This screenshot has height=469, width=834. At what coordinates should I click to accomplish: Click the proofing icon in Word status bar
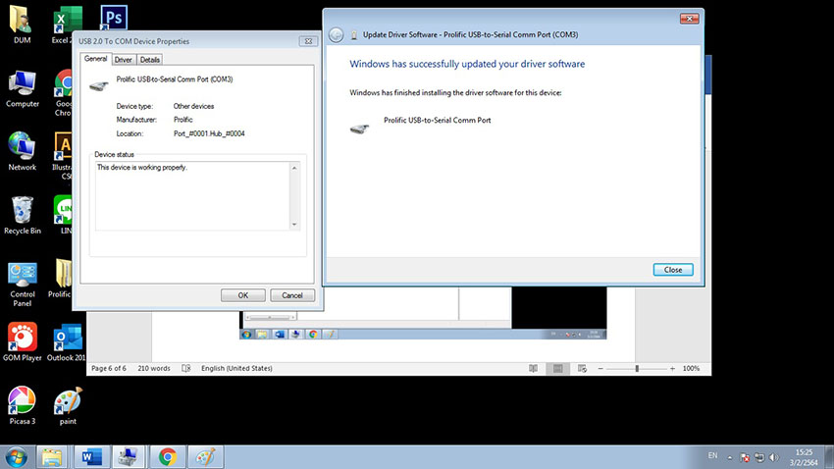tap(186, 368)
